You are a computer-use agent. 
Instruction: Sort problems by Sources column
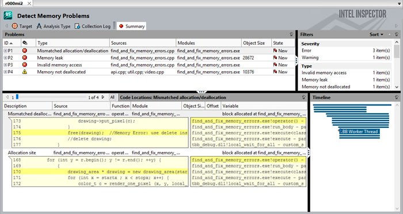(143, 43)
